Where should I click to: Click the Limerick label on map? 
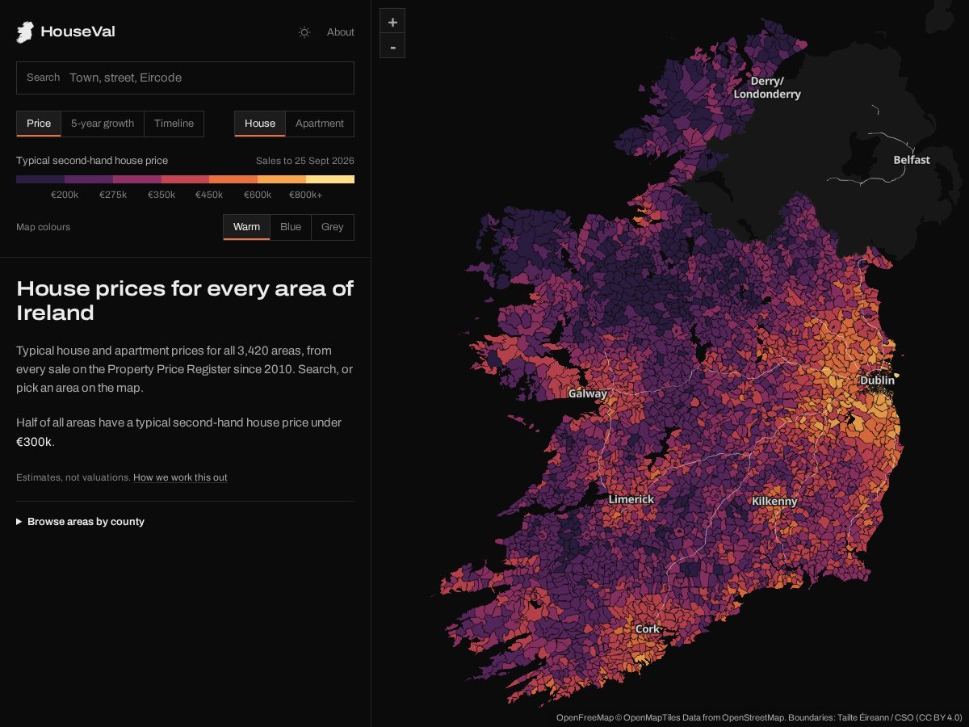tap(631, 499)
